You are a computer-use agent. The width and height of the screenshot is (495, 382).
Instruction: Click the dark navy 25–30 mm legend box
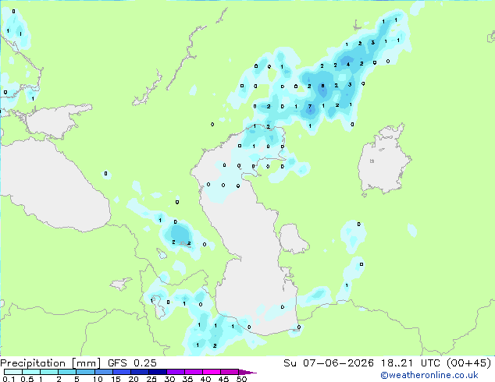click(158, 372)
